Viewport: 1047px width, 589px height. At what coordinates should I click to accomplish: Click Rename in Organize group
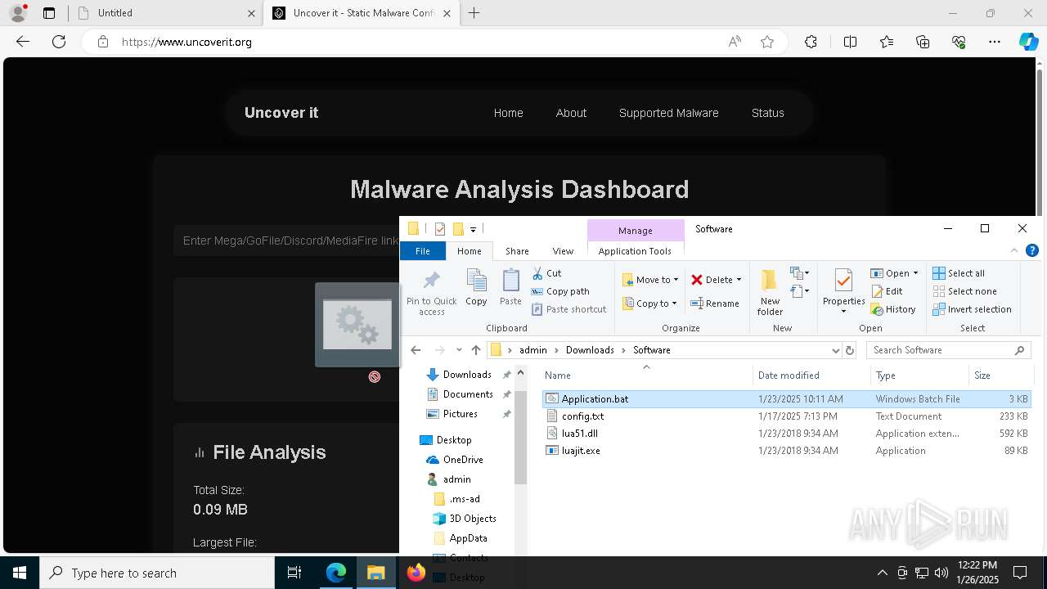click(x=715, y=303)
